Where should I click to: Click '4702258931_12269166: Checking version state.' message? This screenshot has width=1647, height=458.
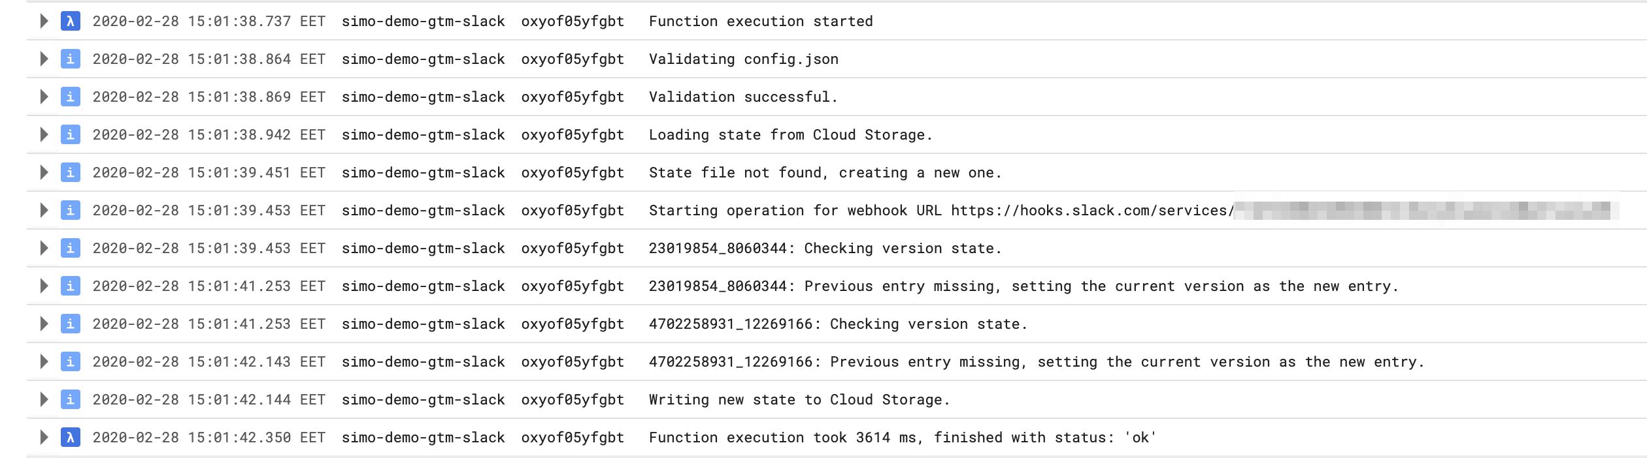click(x=838, y=324)
